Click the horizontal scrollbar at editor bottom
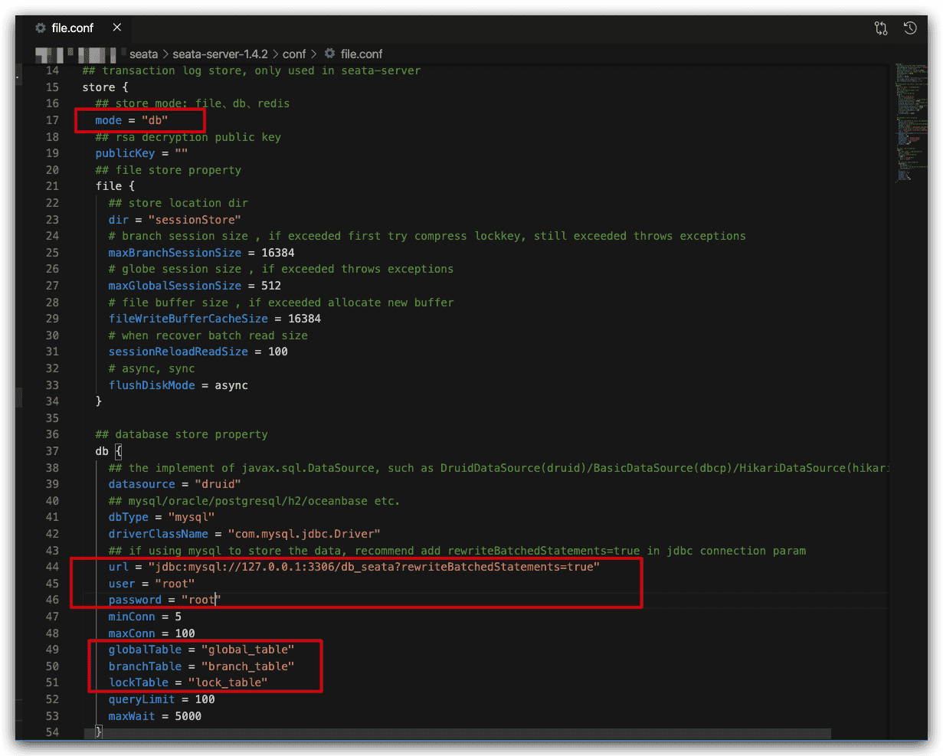Screen dimensions: 943x756 [460, 734]
